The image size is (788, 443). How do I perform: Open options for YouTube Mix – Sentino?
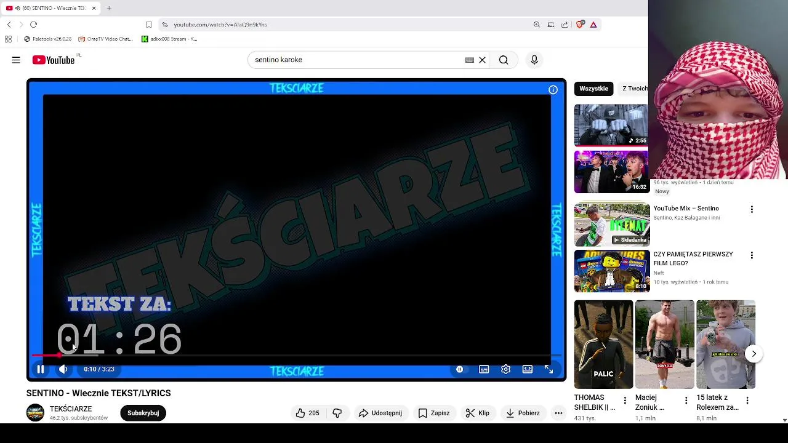click(x=752, y=209)
